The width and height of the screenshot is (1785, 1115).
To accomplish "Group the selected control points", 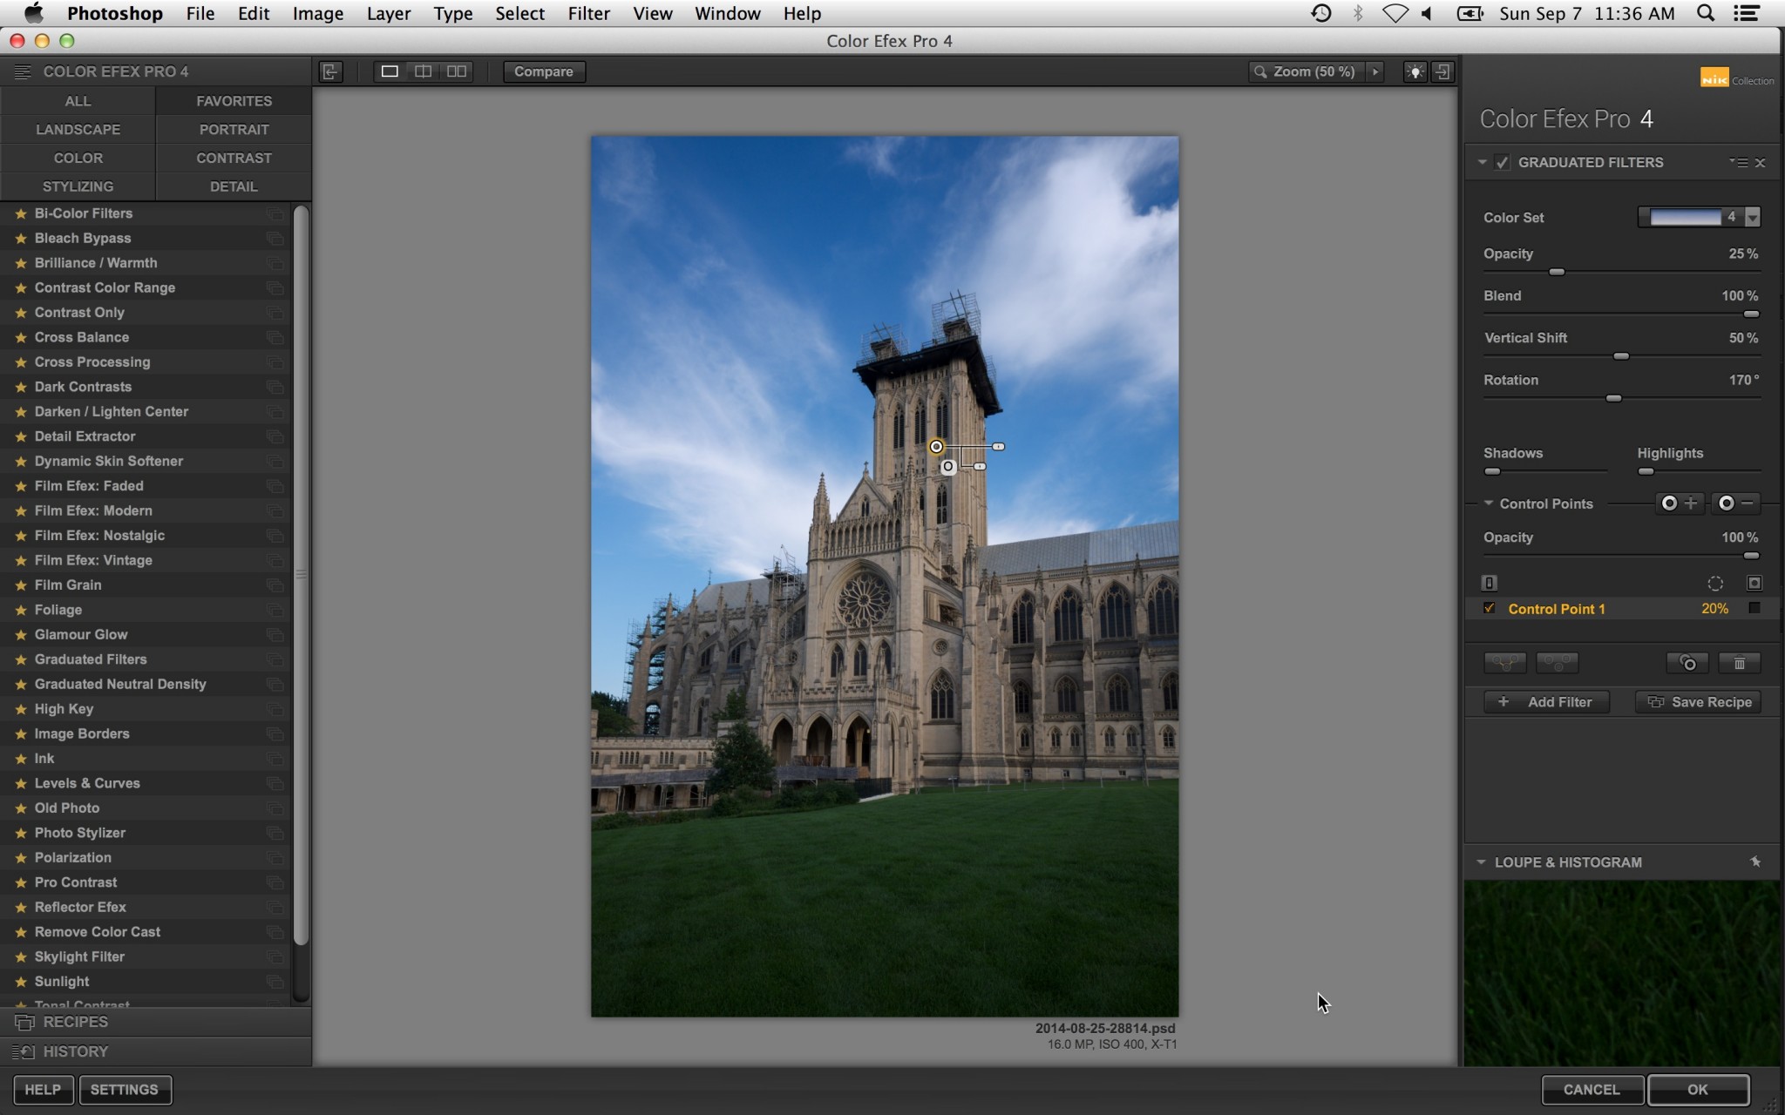I will pos(1505,663).
